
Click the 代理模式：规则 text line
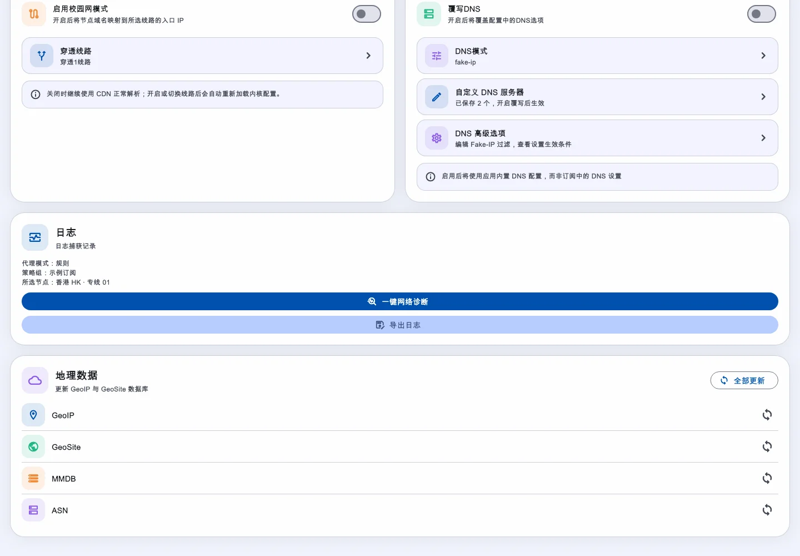click(x=46, y=264)
